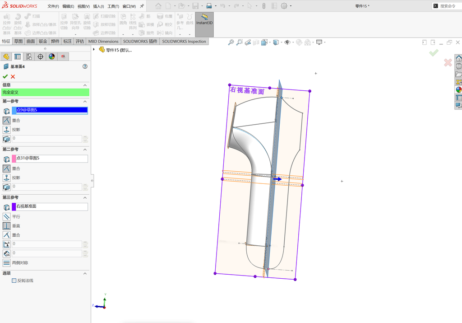Increase offset stepper under 第二参考

click(85, 185)
